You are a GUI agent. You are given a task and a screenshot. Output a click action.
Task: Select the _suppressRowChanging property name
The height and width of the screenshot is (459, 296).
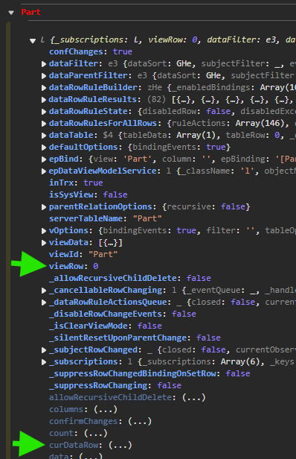tap(98, 385)
